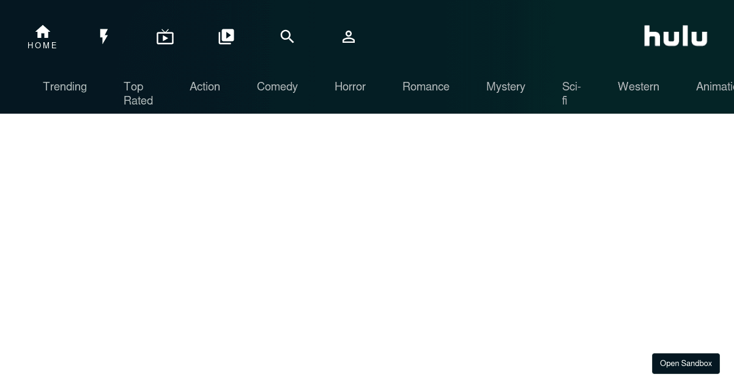The height and width of the screenshot is (385, 734).
Task: Select the Animation category
Action: [x=715, y=87]
